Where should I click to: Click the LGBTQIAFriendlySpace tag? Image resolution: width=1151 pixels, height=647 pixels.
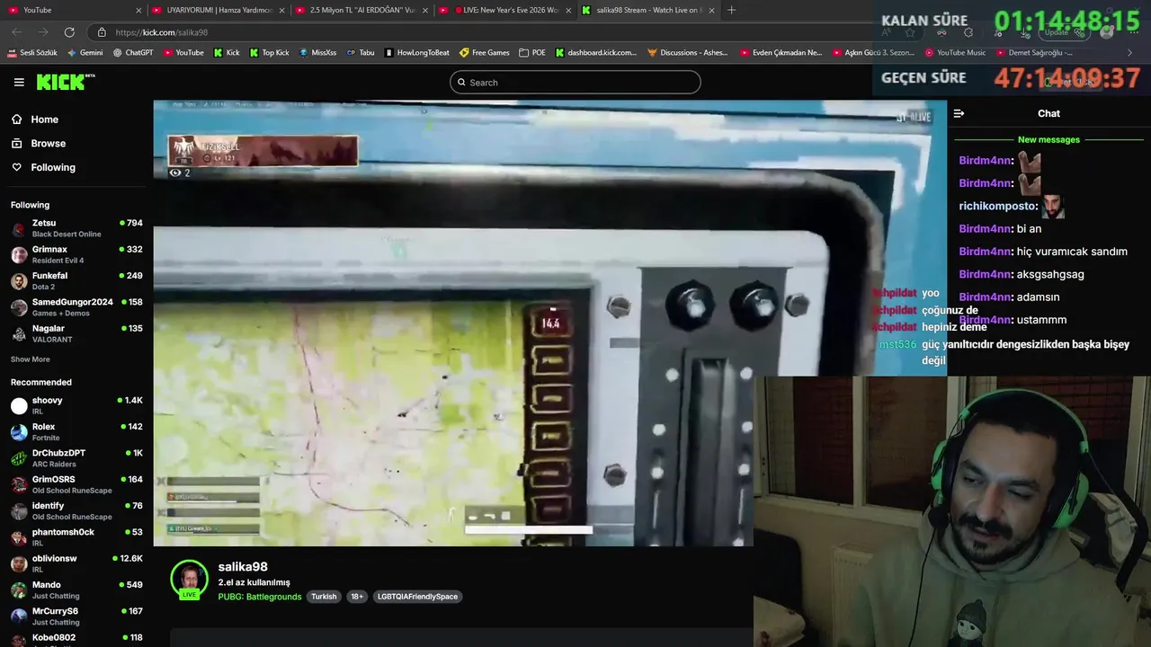[x=417, y=597]
